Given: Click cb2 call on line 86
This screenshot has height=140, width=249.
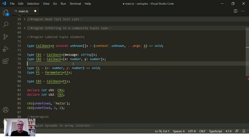Looking at the screenshot, I should click(x=30, y=108).
